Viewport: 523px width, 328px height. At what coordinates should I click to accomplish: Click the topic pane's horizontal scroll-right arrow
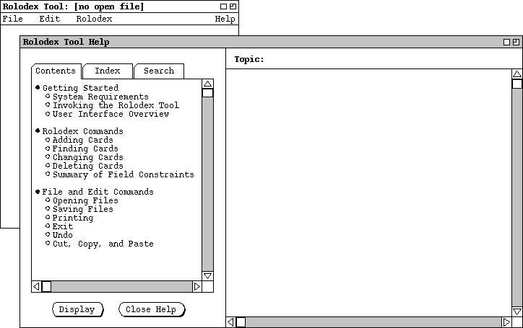506,322
